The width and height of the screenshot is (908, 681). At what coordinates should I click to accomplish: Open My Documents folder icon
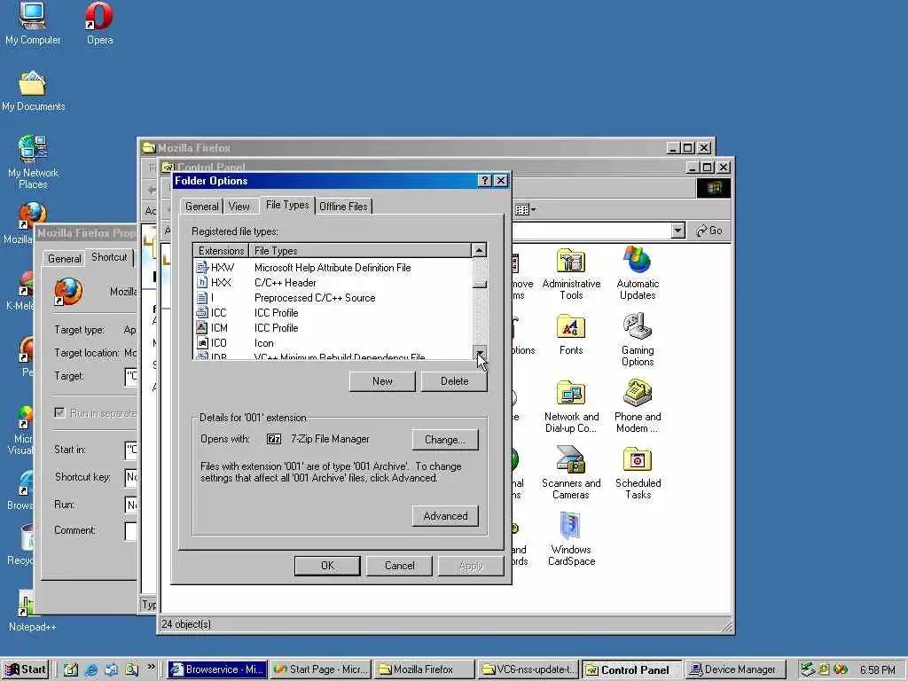point(33,91)
